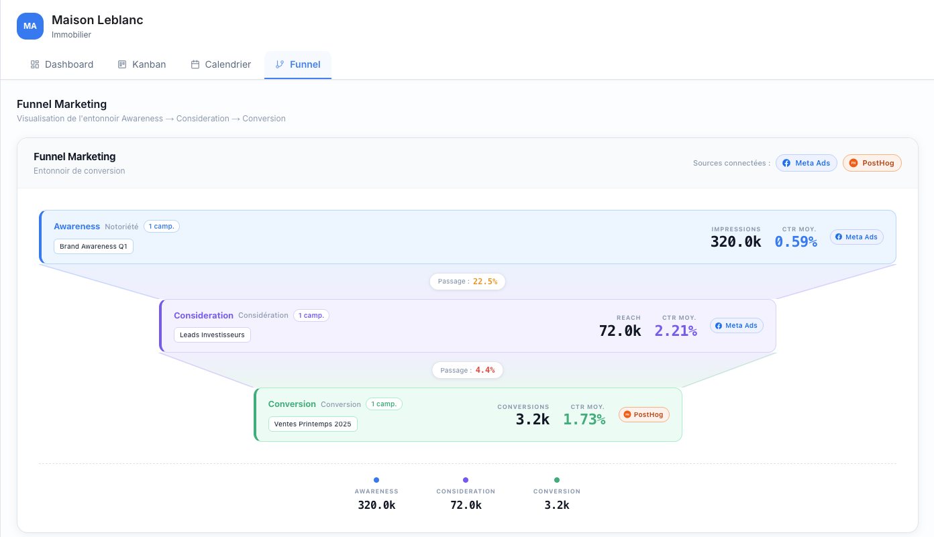Select the Funnel tab icon
The height and width of the screenshot is (537, 934).
280,64
